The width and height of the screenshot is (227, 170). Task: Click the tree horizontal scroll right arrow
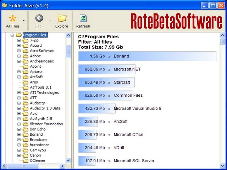pyautogui.click(x=62, y=166)
